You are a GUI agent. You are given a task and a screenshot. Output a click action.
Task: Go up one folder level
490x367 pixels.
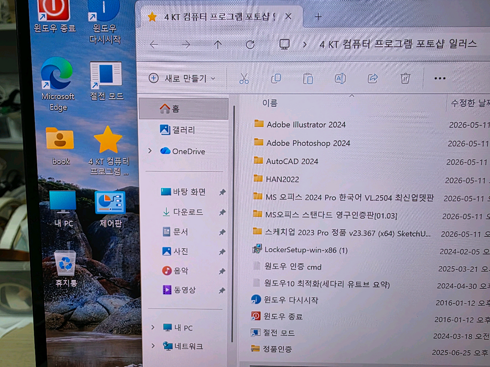(218, 45)
